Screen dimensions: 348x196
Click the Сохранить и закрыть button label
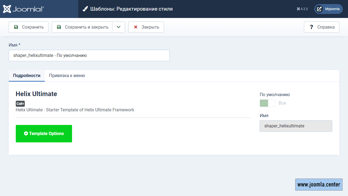click(86, 27)
